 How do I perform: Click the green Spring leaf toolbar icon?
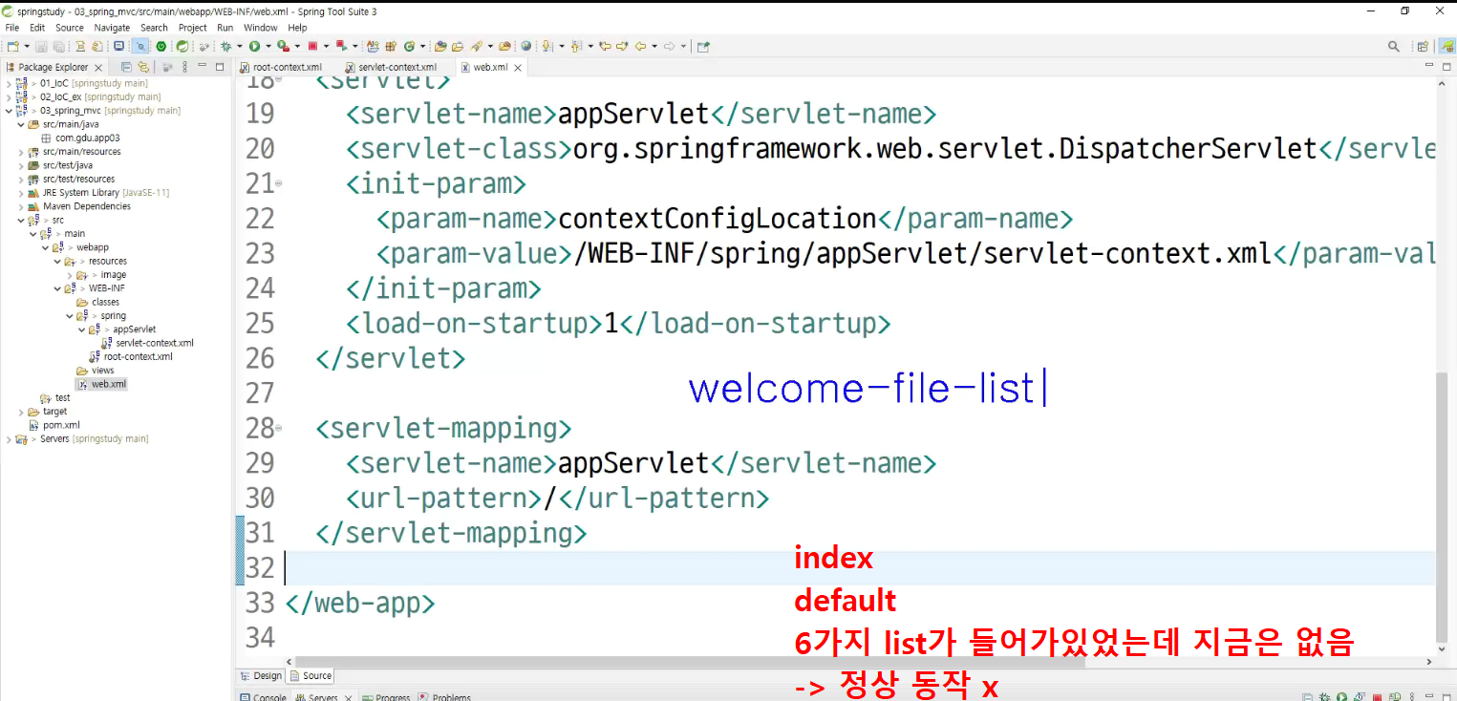point(182,46)
